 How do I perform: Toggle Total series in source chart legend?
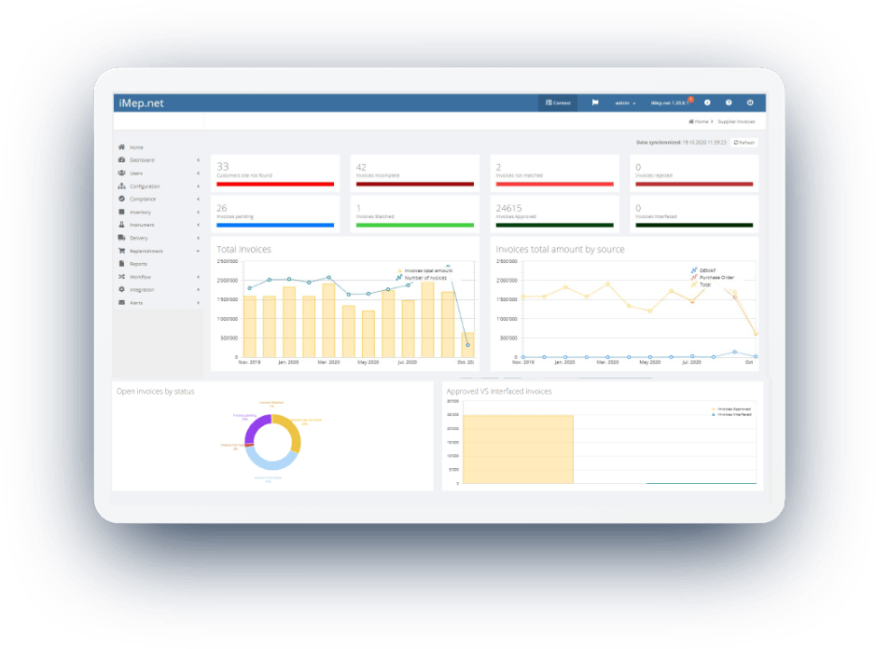point(702,284)
